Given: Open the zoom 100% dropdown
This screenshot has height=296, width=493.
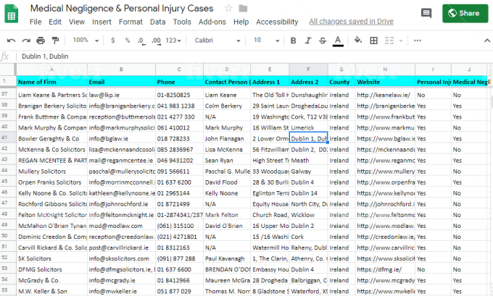Looking at the screenshot, I should click(x=85, y=41).
